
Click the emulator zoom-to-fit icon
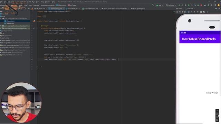(x=217, y=120)
